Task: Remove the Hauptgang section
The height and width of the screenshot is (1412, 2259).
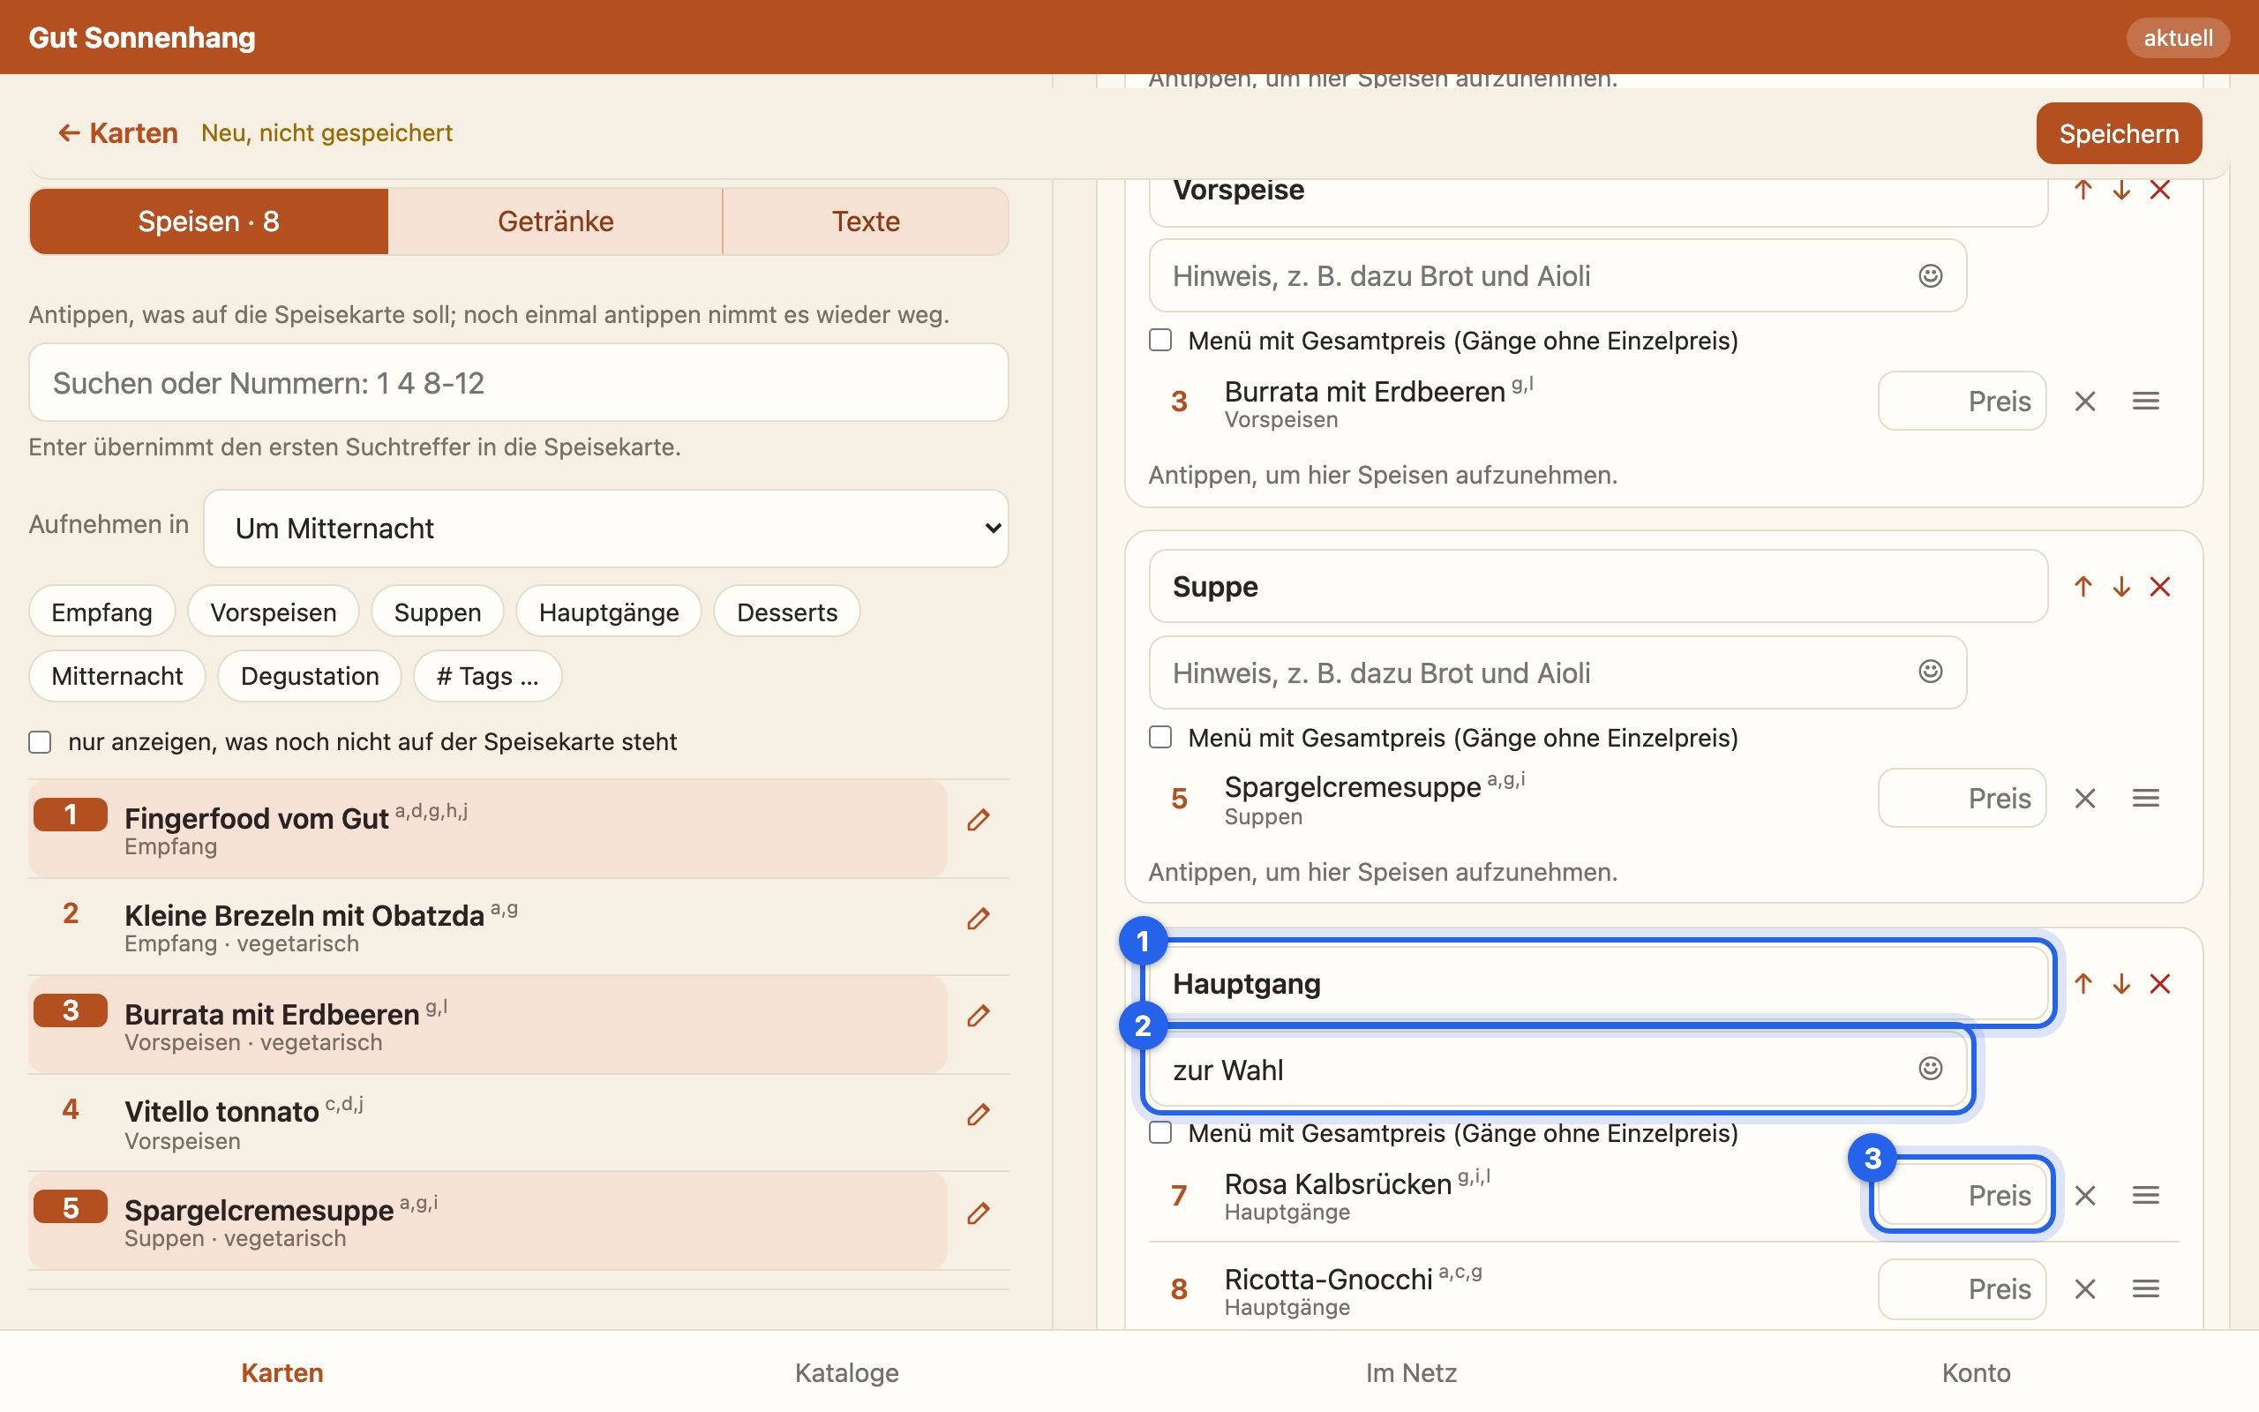Action: coord(2159,983)
